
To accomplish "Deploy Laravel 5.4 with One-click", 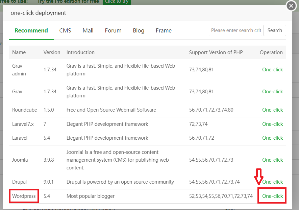I will pos(272,138).
